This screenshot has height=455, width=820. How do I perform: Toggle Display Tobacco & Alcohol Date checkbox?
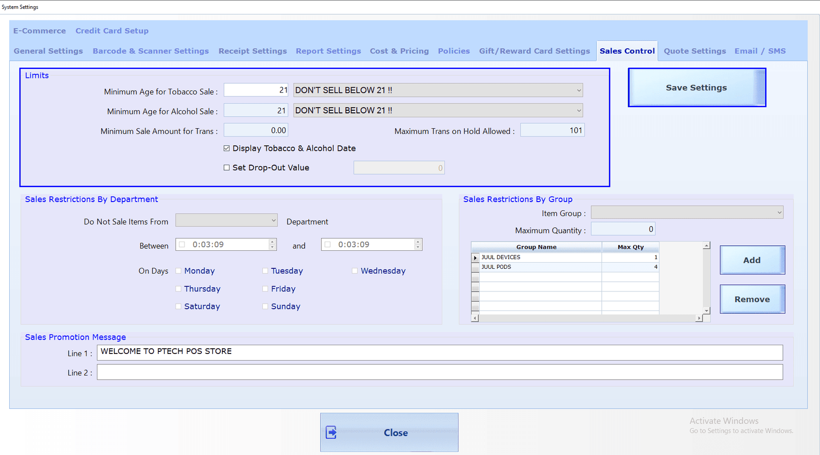227,148
